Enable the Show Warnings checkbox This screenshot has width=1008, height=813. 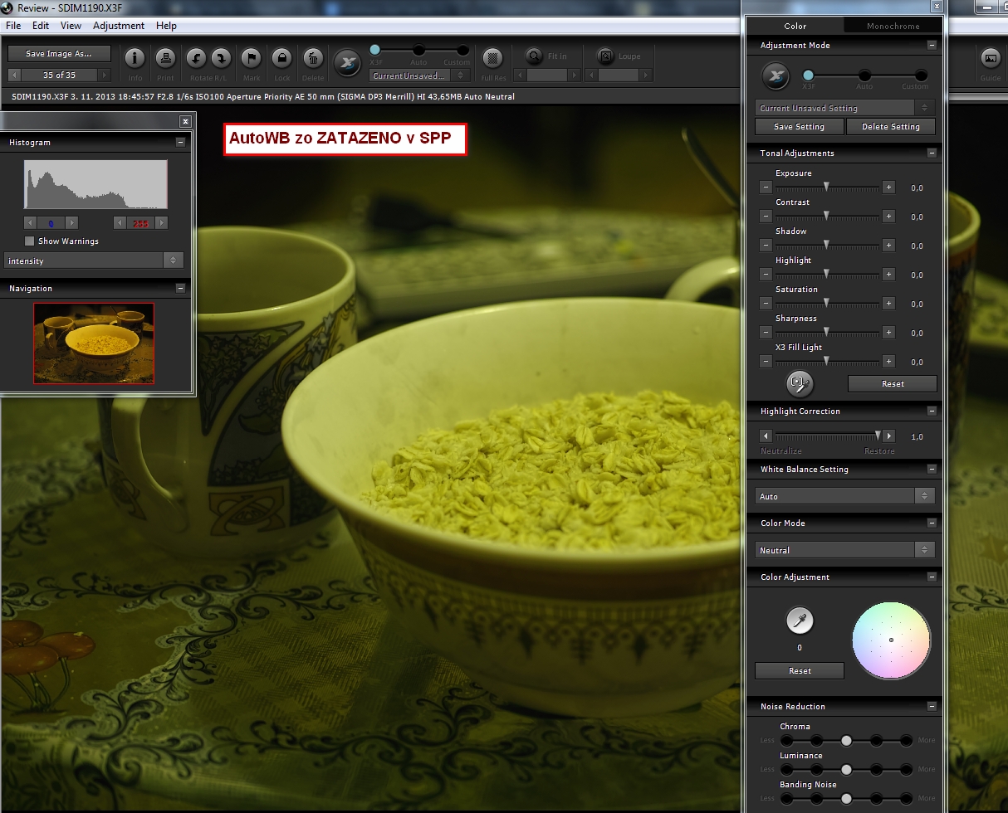point(30,241)
